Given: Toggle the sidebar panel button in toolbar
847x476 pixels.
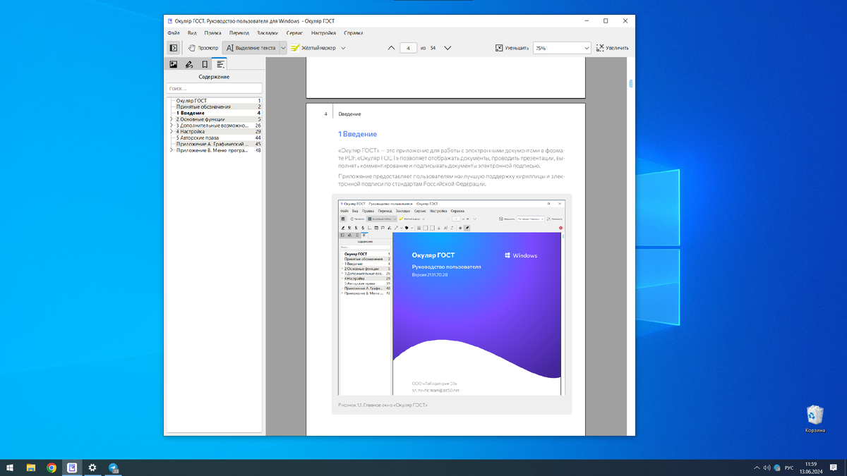Looking at the screenshot, I should (173, 48).
